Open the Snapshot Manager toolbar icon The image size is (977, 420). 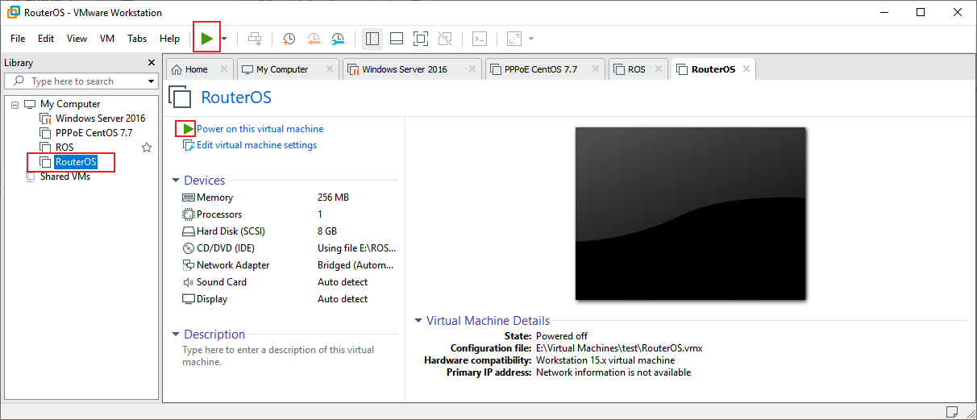click(339, 38)
